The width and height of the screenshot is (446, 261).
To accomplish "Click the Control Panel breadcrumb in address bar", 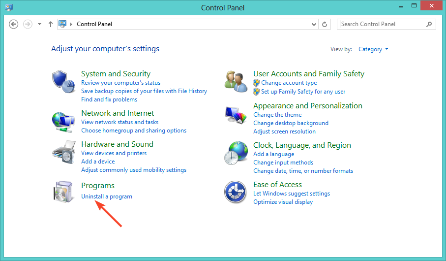I will point(94,24).
